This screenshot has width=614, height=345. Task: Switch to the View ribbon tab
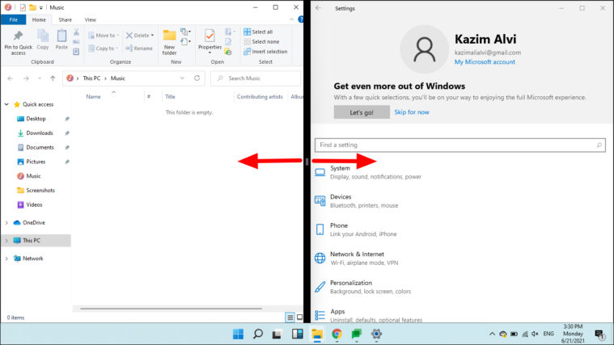(90, 19)
